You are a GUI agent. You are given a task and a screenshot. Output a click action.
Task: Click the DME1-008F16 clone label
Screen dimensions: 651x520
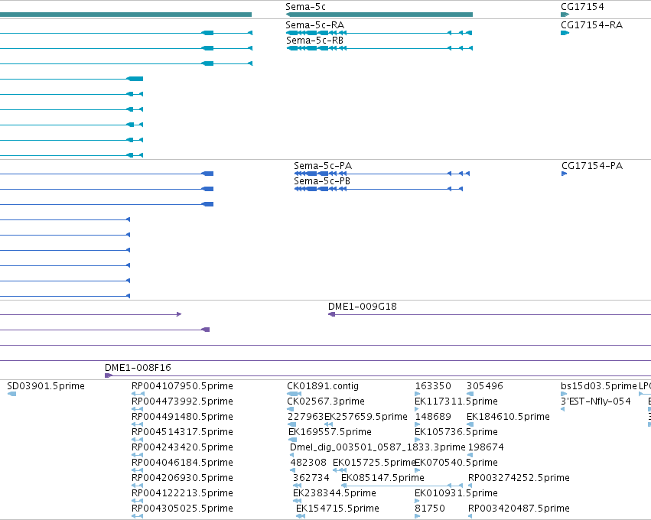click(138, 367)
